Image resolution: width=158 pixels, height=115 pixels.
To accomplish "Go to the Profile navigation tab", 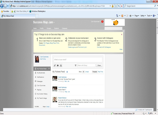I will click(x=42, y=28).
